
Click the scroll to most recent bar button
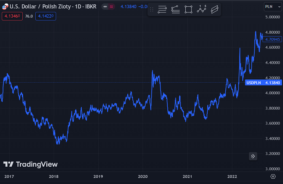point(253,156)
